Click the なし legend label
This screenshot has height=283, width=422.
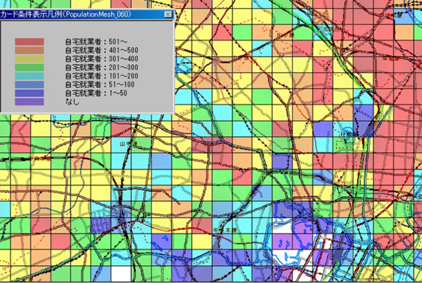(x=72, y=102)
